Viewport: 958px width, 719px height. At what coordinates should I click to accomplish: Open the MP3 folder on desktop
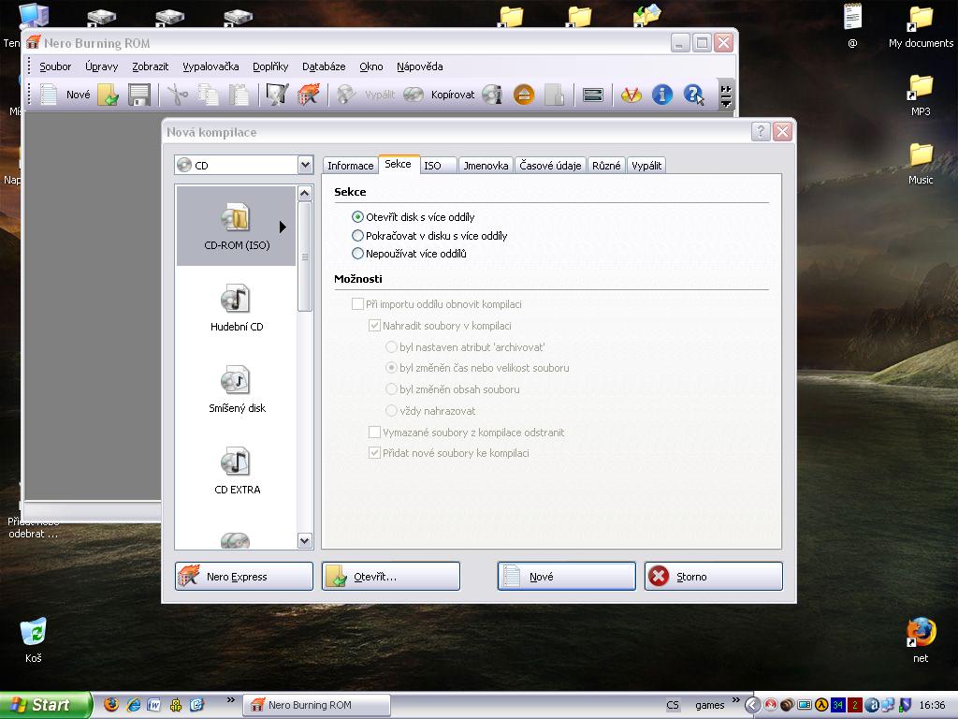click(x=921, y=95)
